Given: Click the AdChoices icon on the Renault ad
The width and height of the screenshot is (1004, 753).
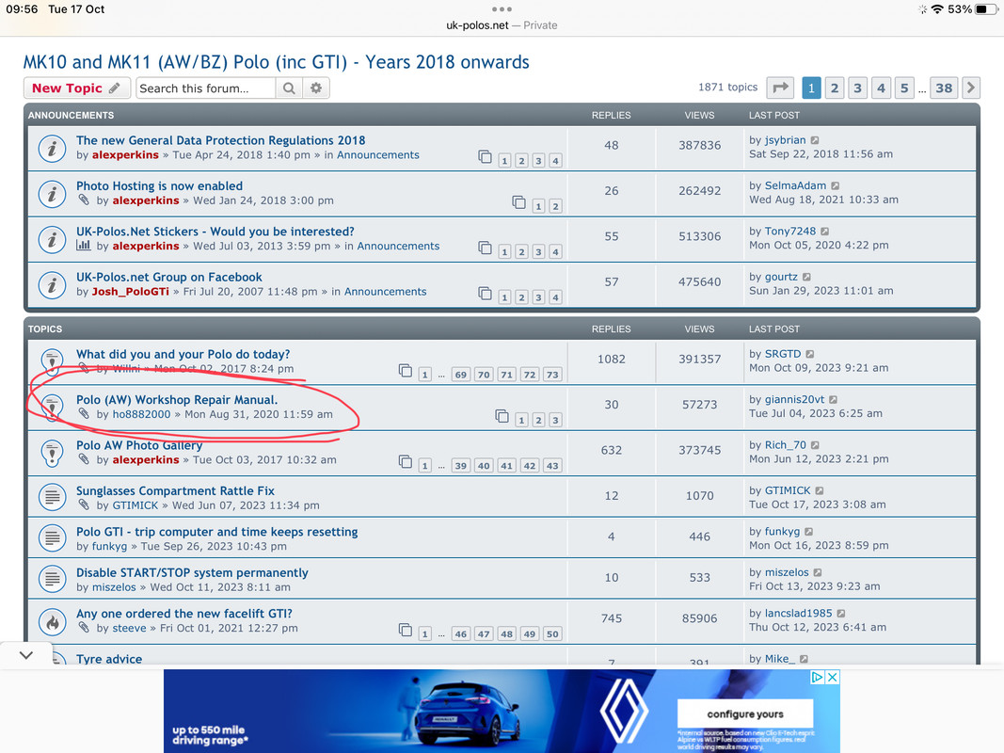Looking at the screenshot, I should click(817, 677).
